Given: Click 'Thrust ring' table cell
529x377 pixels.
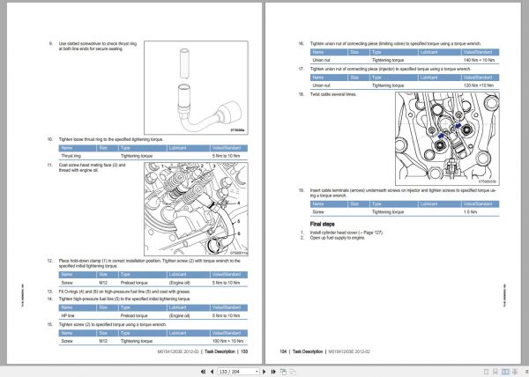Looking at the screenshot, I should (71, 156).
